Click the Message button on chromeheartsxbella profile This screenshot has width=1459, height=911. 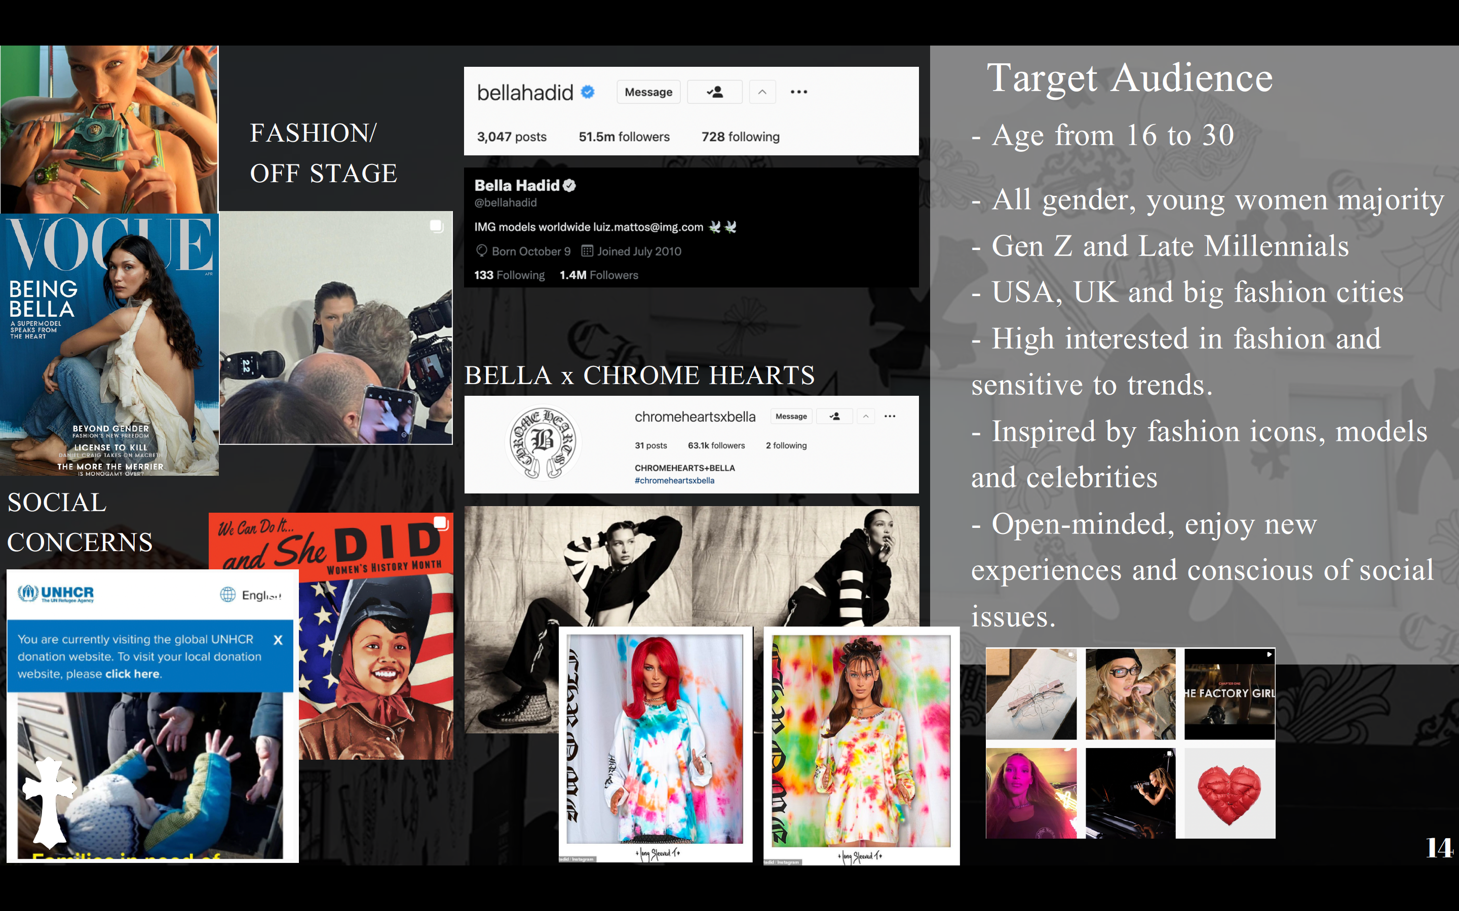(x=791, y=417)
